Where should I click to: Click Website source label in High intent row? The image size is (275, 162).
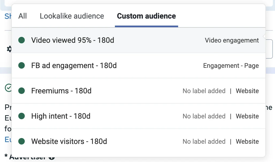click(x=247, y=116)
